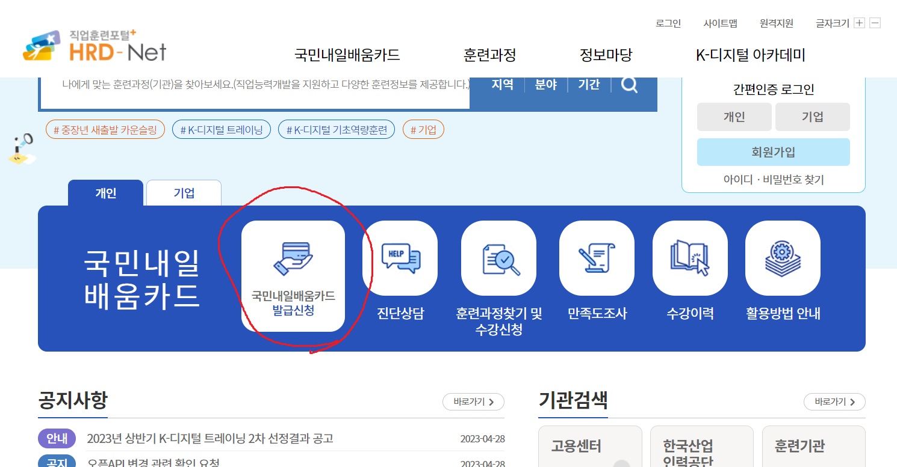Select hashtag K-디지털 트레이닝

[222, 129]
